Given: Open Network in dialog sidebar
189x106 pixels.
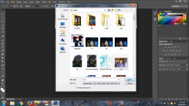Looking at the screenshot, I should pos(63,50).
